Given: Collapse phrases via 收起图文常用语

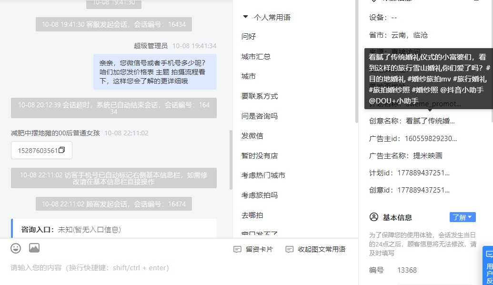Looking at the screenshot, I should point(322,249).
